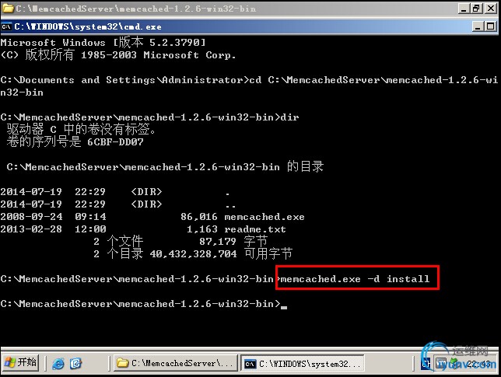Image resolution: width=501 pixels, height=377 pixels.
Task: Open the Start button on taskbar
Action: pos(20,363)
